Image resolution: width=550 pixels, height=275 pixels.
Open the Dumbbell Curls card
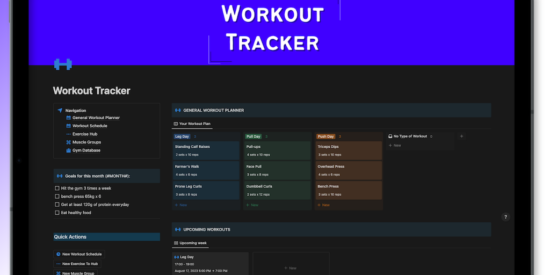[x=278, y=190]
